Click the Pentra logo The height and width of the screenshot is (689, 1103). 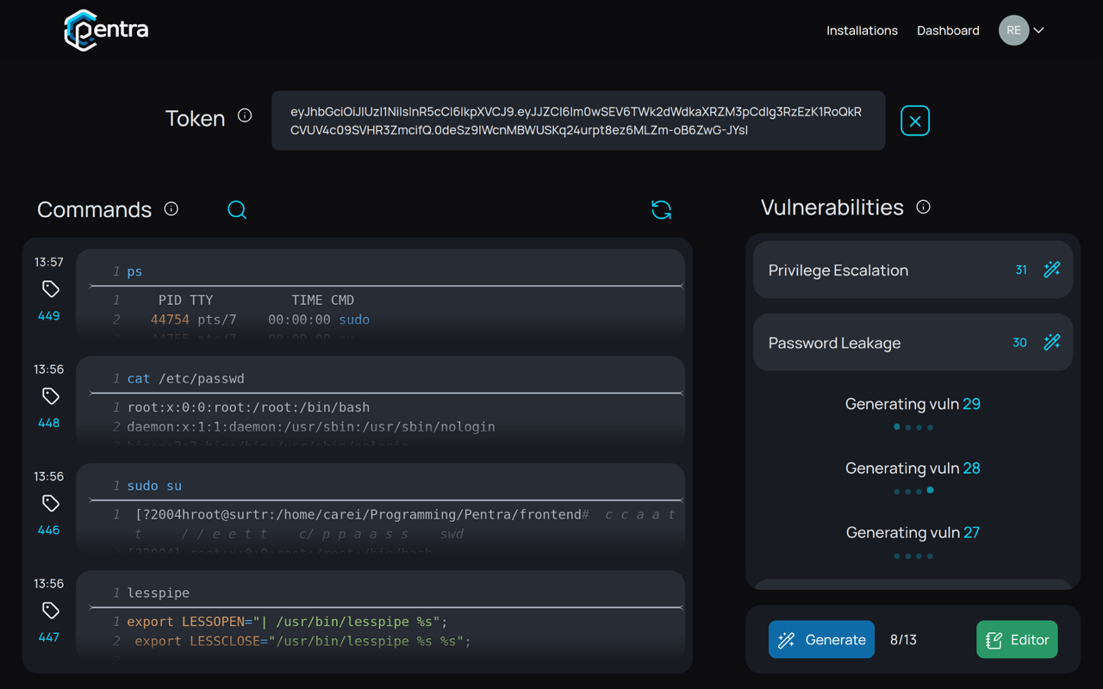coord(106,30)
